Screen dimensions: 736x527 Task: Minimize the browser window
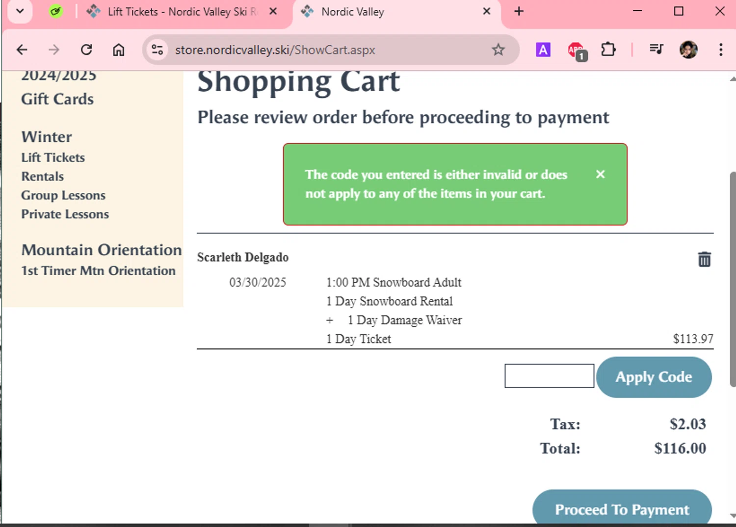pos(637,11)
